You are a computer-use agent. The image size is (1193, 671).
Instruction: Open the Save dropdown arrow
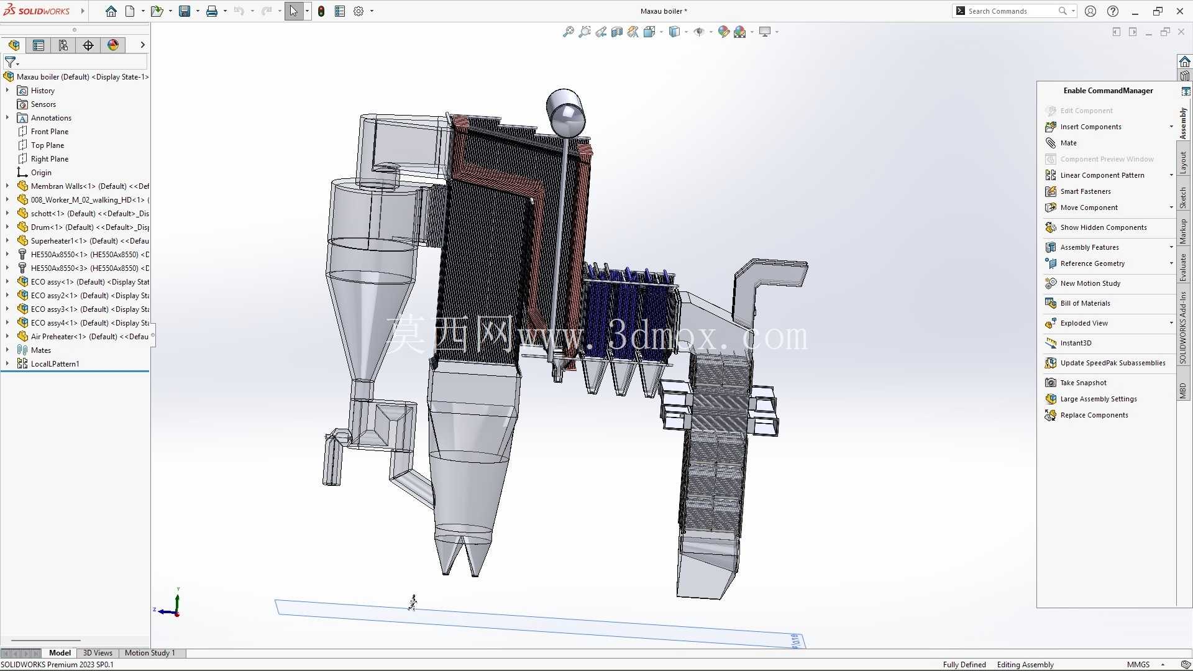pos(198,11)
